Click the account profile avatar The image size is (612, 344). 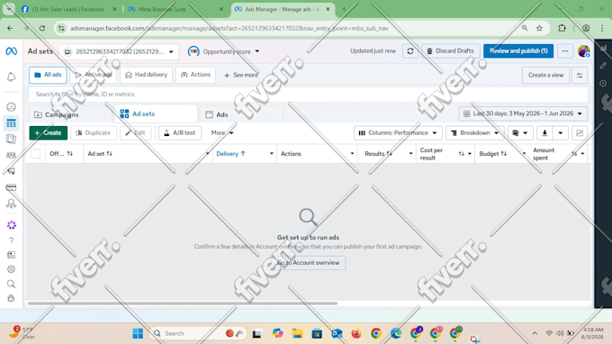pos(583,51)
